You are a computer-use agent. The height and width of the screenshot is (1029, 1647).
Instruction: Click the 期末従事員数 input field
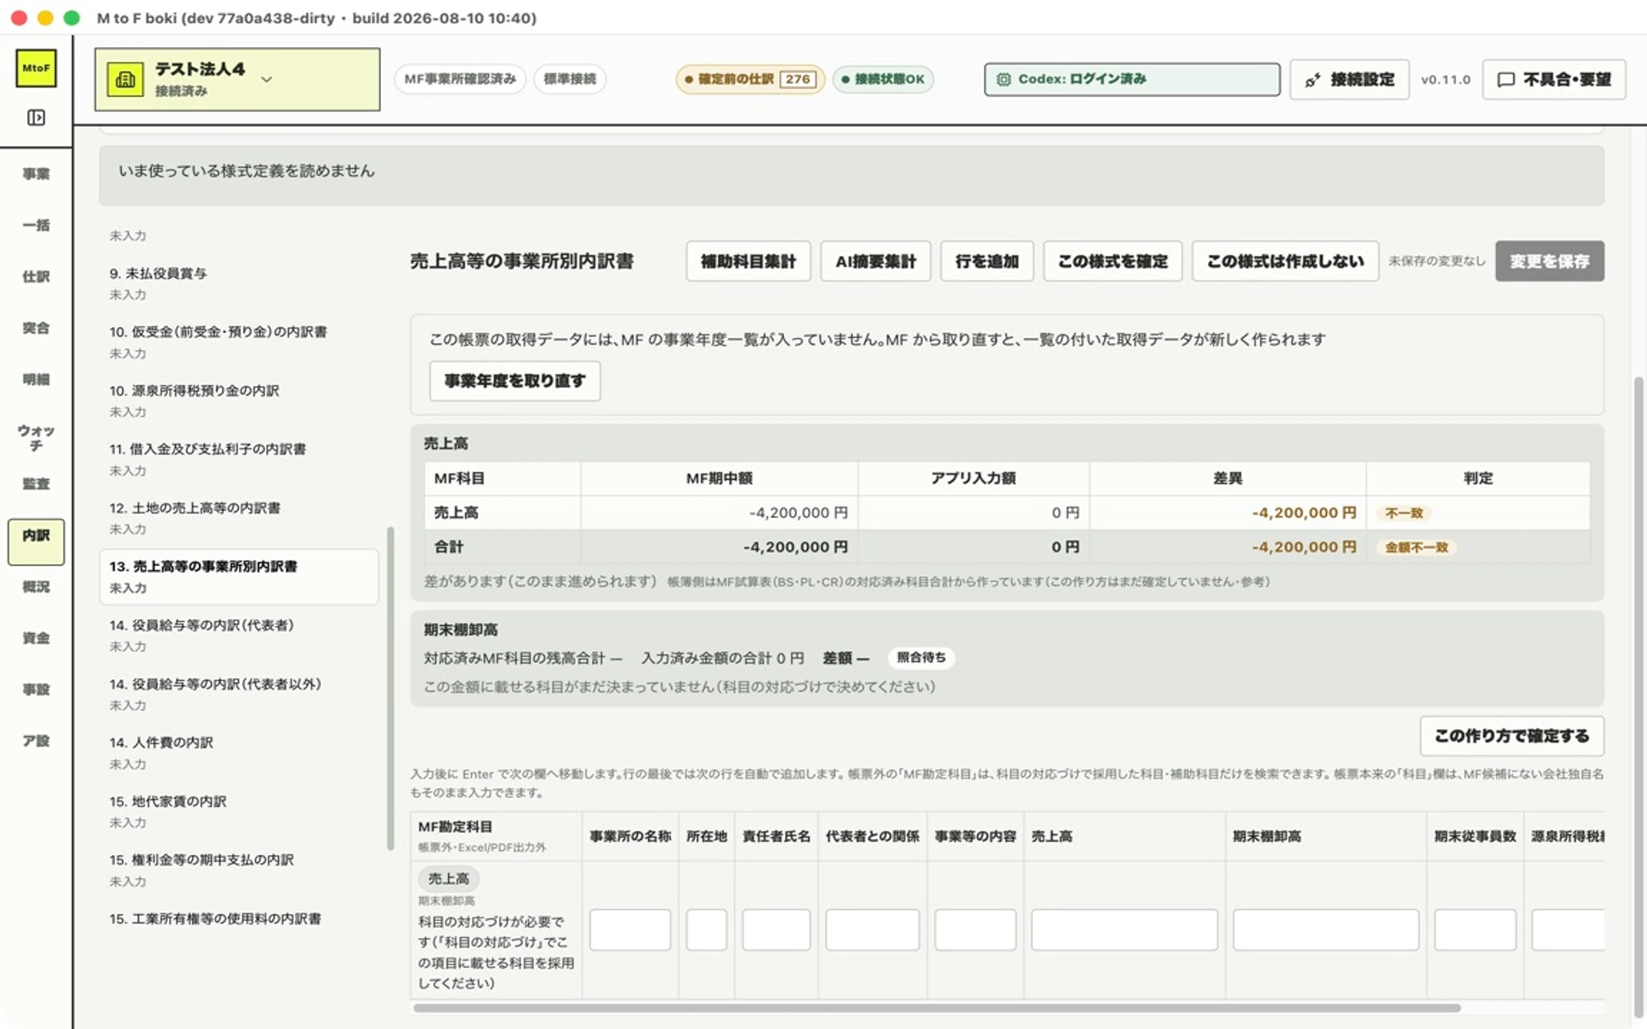click(1475, 930)
